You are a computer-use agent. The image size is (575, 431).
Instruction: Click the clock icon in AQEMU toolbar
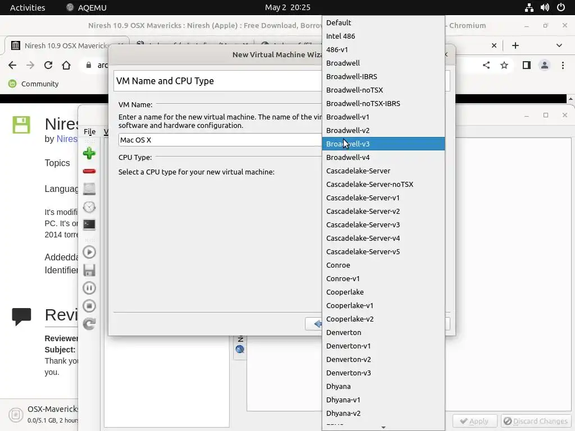click(89, 207)
